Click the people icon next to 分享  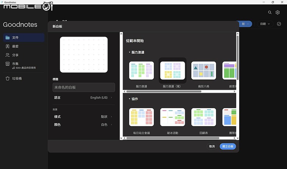[7, 55]
